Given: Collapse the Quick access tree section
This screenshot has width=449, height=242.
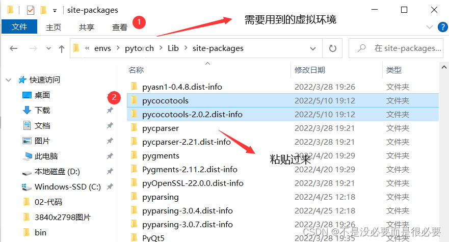Looking at the screenshot, I should (x=9, y=80).
